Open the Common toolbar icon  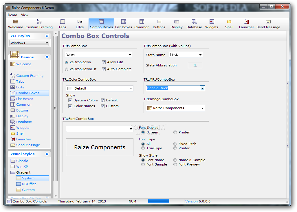(x=142, y=22)
